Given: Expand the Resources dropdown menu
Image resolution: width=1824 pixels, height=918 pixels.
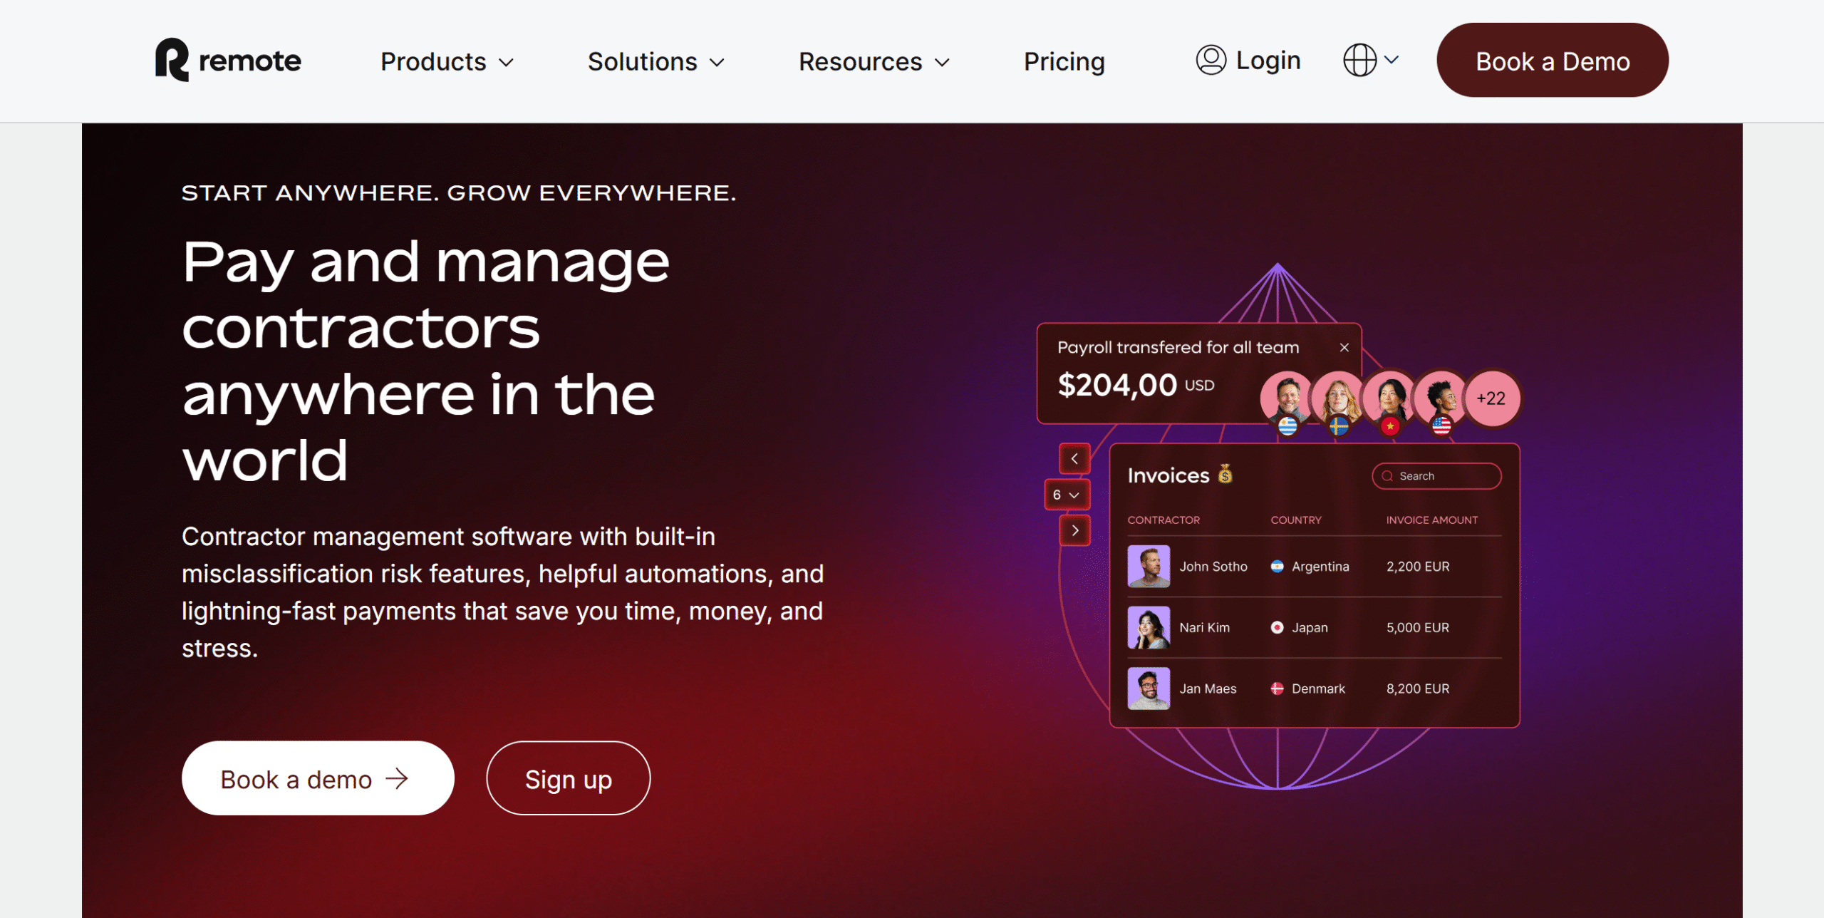Looking at the screenshot, I should [874, 61].
